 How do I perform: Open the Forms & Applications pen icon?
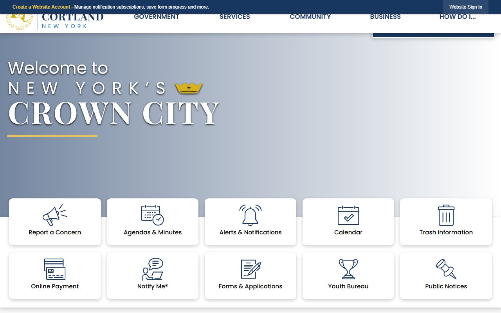click(x=250, y=269)
